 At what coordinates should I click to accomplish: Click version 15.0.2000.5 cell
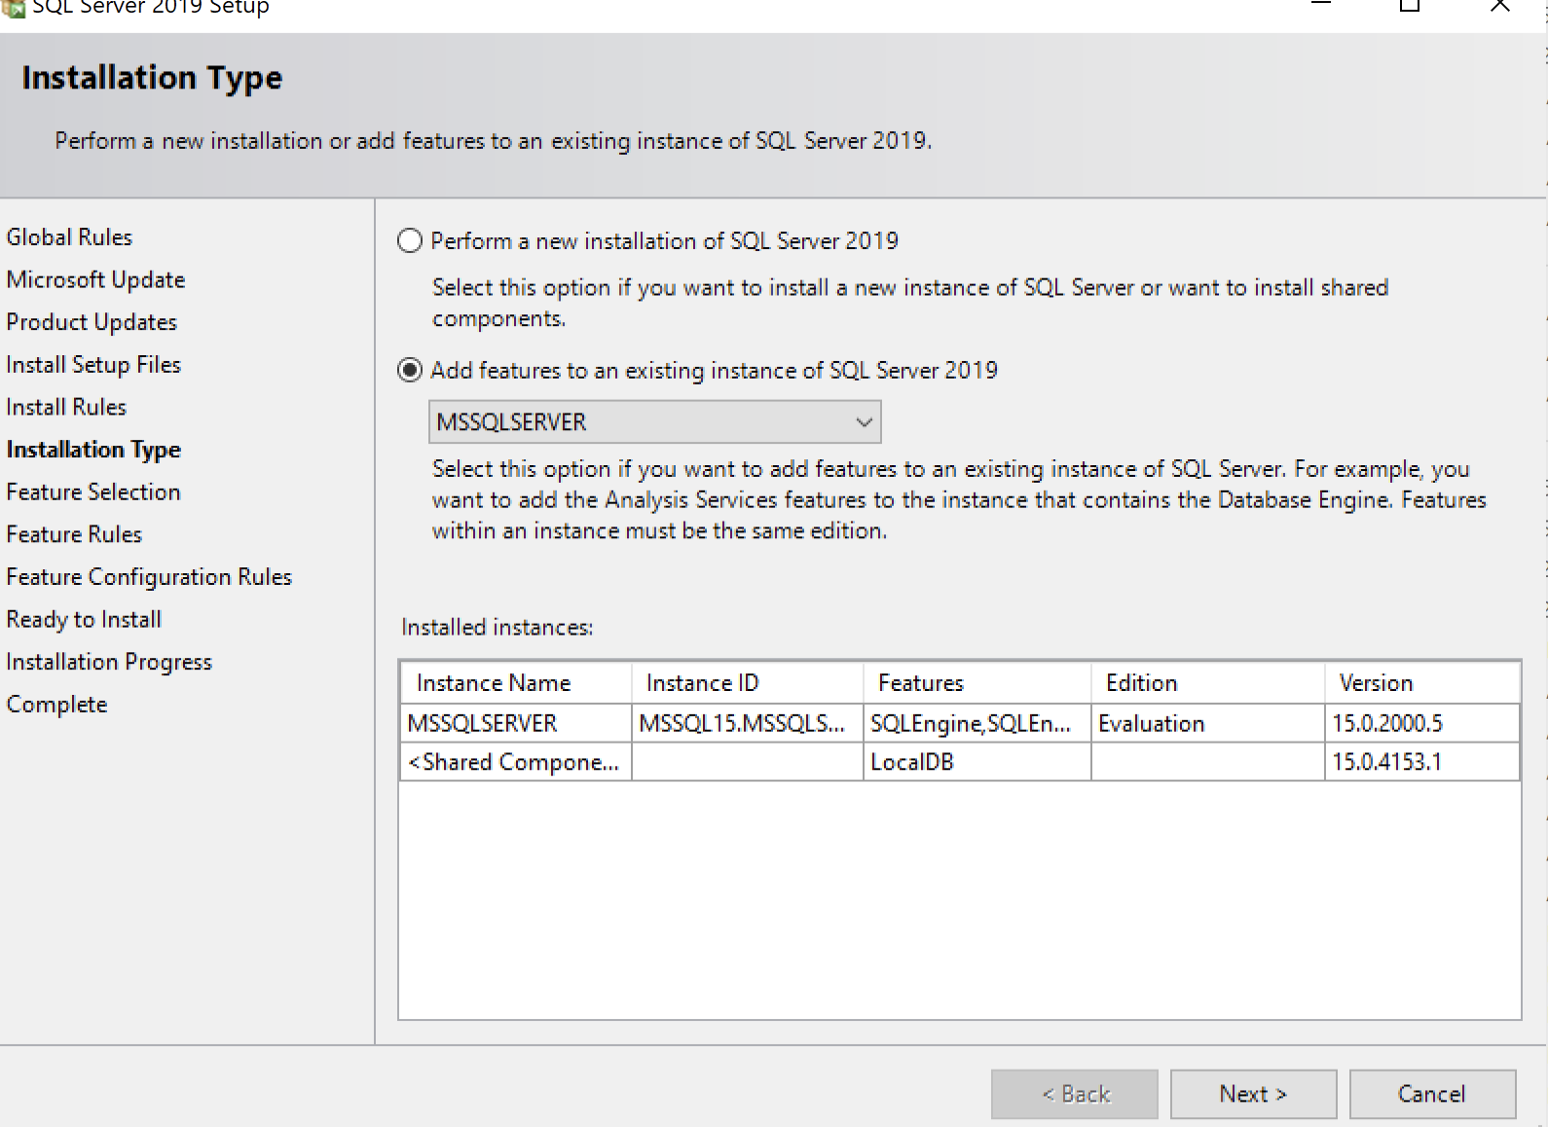[x=1421, y=723]
